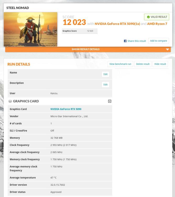Collapse the Graphics Card section toggle icon
The width and height of the screenshot is (175, 197).
(110, 101)
